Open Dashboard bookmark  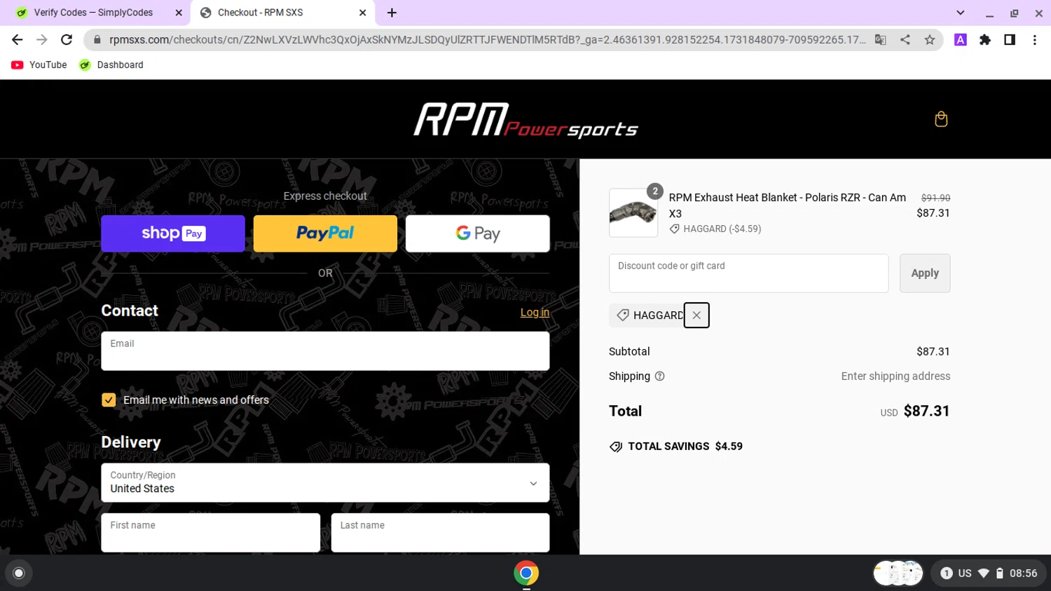click(111, 64)
